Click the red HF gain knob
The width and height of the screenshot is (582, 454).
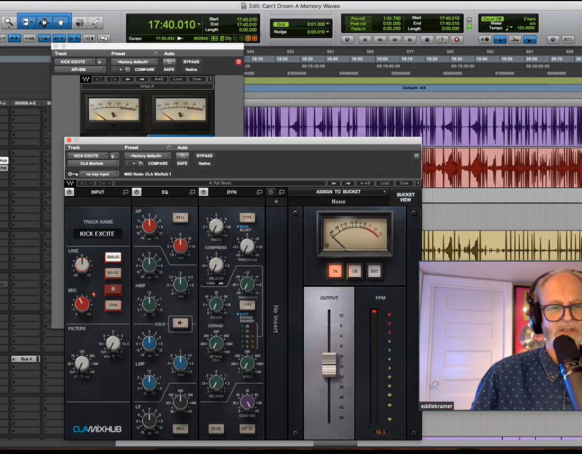tap(149, 226)
